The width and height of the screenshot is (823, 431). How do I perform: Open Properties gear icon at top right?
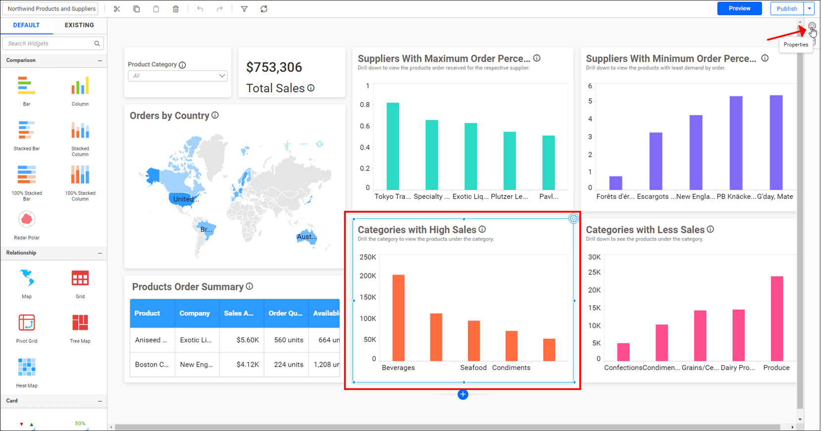point(812,27)
